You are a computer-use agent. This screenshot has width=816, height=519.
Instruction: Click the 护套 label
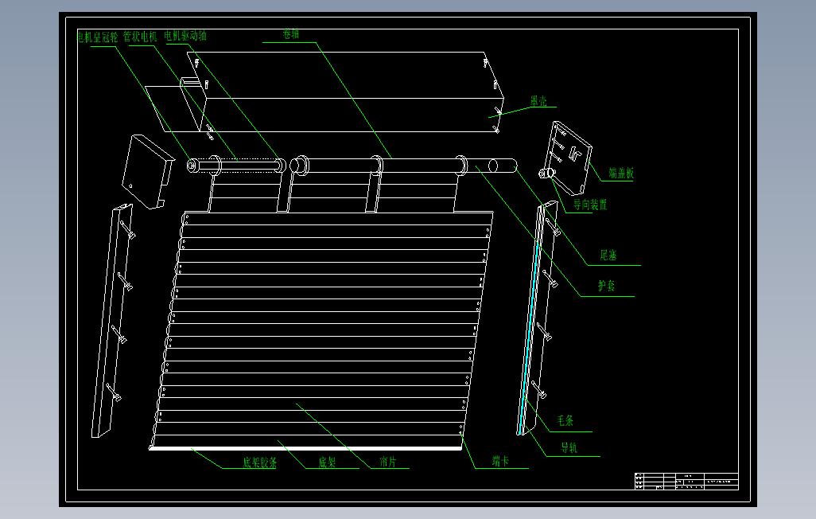[x=606, y=286]
